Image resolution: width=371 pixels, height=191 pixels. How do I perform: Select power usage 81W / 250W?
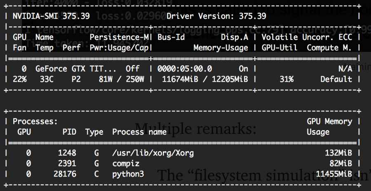click(x=121, y=79)
